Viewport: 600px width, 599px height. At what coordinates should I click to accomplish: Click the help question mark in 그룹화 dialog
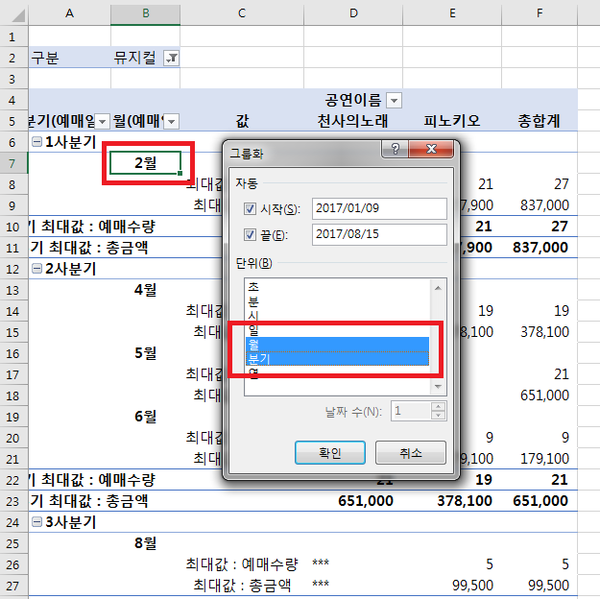[394, 150]
